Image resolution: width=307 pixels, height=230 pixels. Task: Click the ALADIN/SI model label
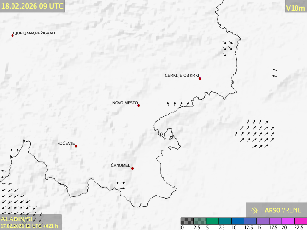tap(17, 218)
